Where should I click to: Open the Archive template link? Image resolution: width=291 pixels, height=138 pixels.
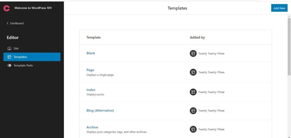coord(92,127)
